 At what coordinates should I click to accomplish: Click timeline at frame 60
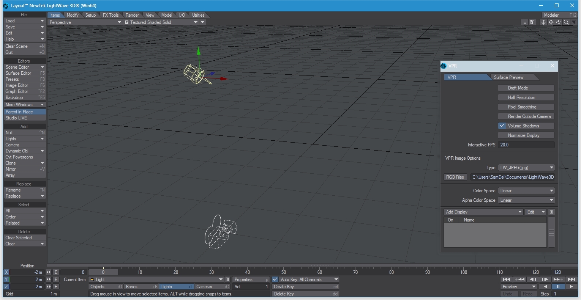click(319, 272)
